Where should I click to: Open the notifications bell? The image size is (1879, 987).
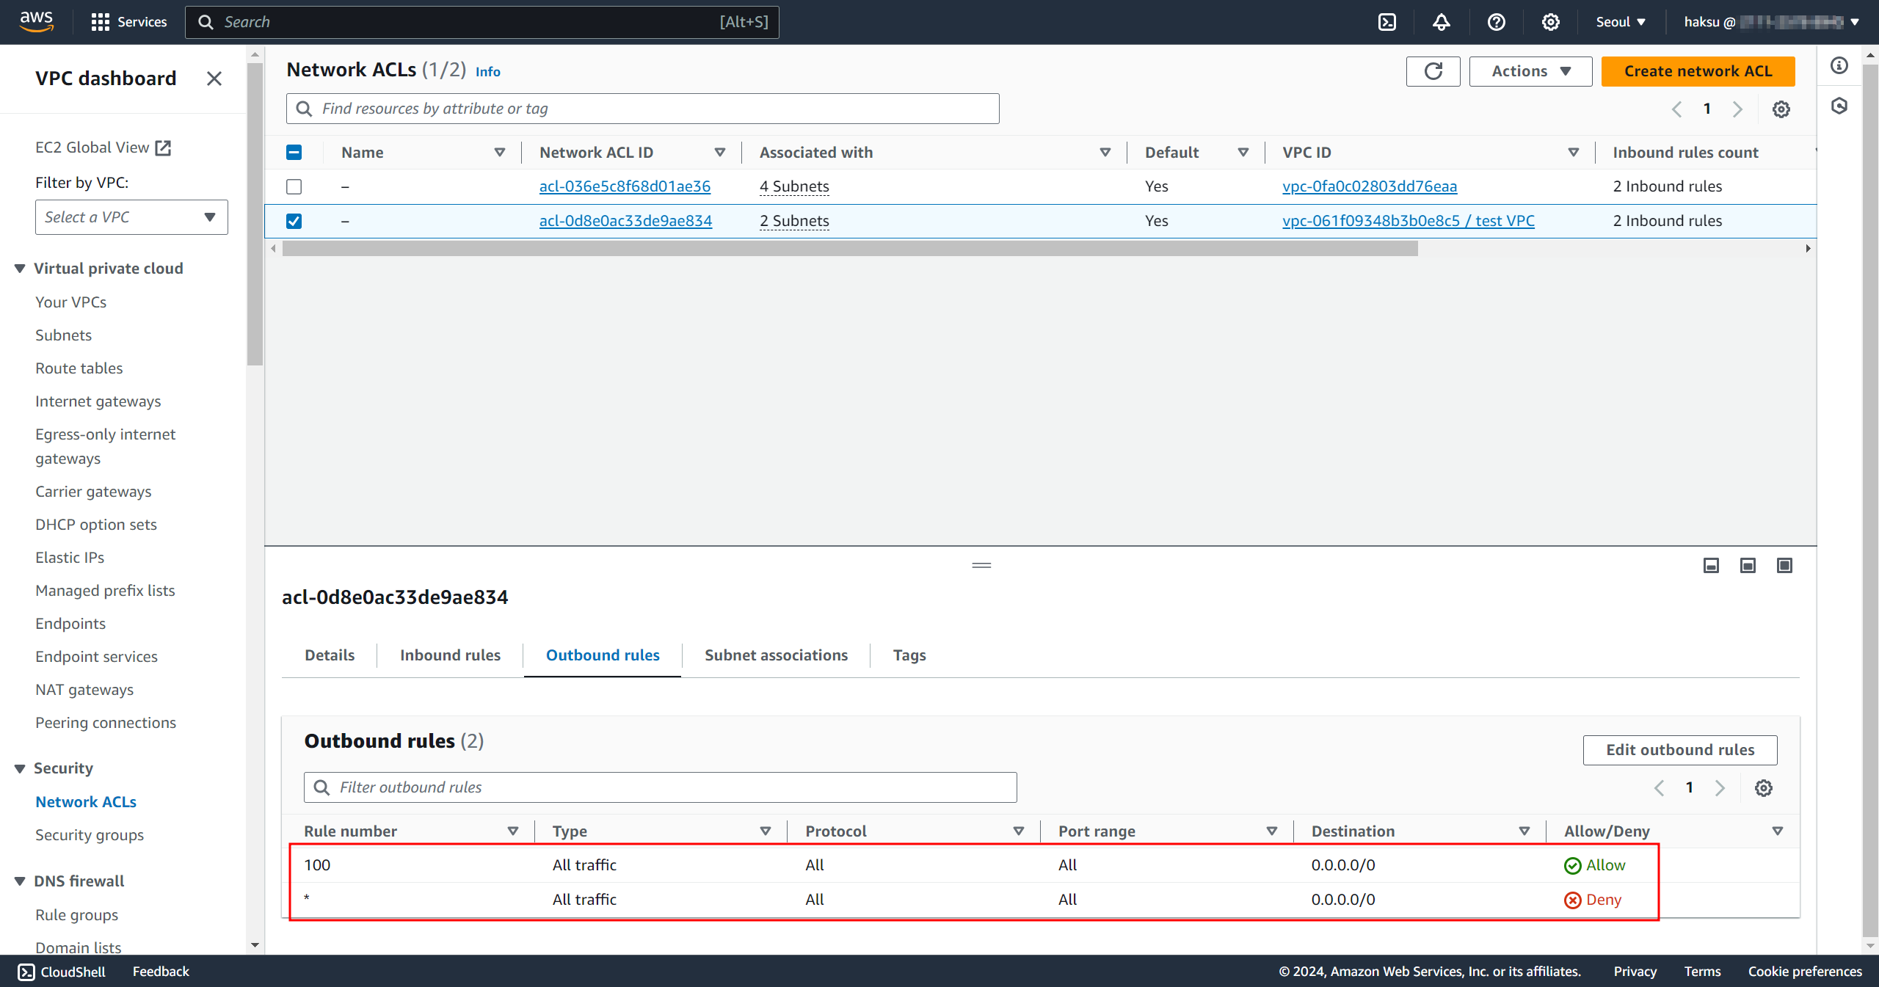pos(1441,22)
